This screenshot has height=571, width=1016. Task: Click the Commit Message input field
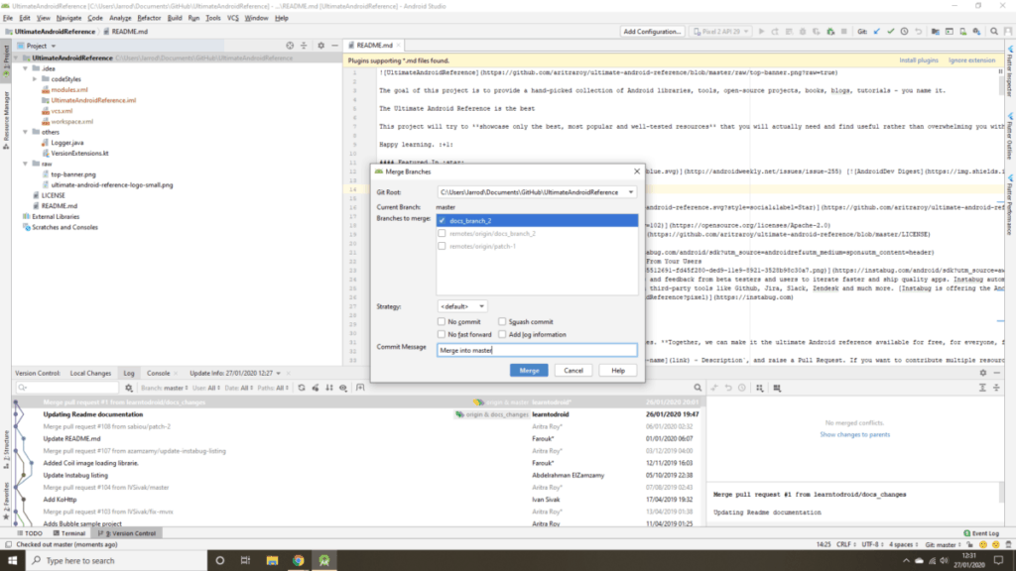tap(536, 350)
